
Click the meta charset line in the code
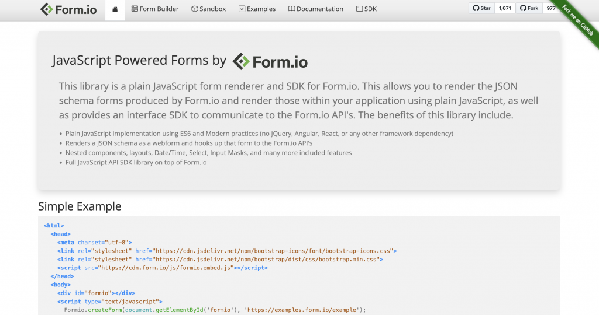(95, 242)
